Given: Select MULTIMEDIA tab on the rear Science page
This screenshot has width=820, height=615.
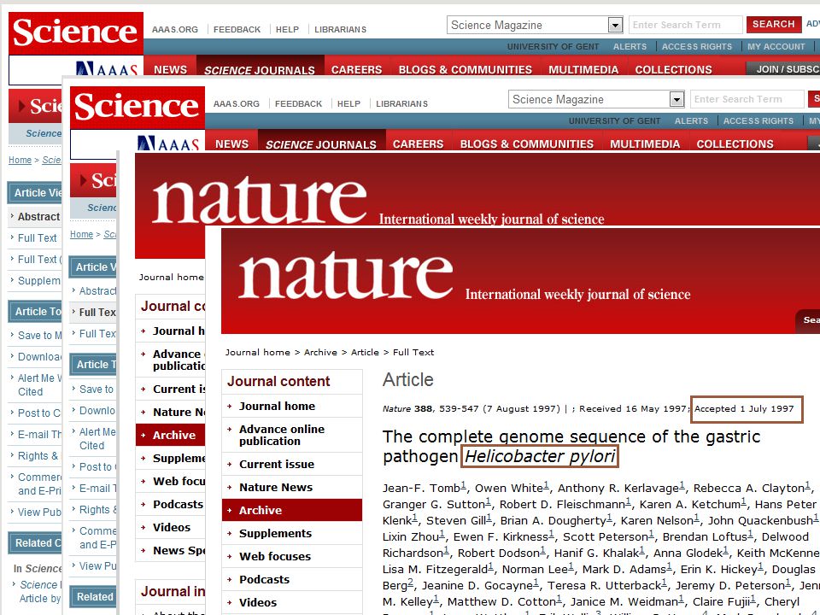Looking at the screenshot, I should click(x=583, y=69).
